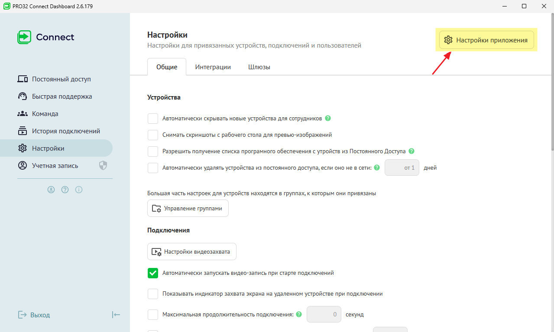Open История подключений in the sidebar
Screen dimensions: 554x332
(66, 131)
